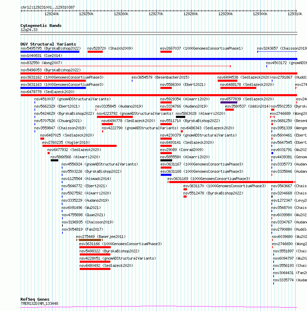
Task: Click the black bar under nsv5863028
Action: coord(180,117)
